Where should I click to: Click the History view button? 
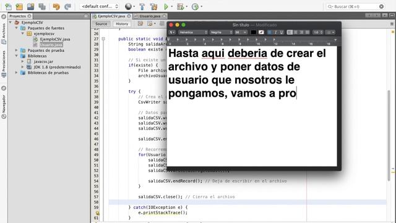[122, 24]
